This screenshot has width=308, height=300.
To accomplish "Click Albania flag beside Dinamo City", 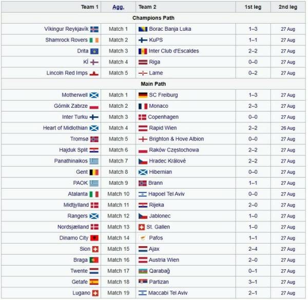I will [94, 238].
